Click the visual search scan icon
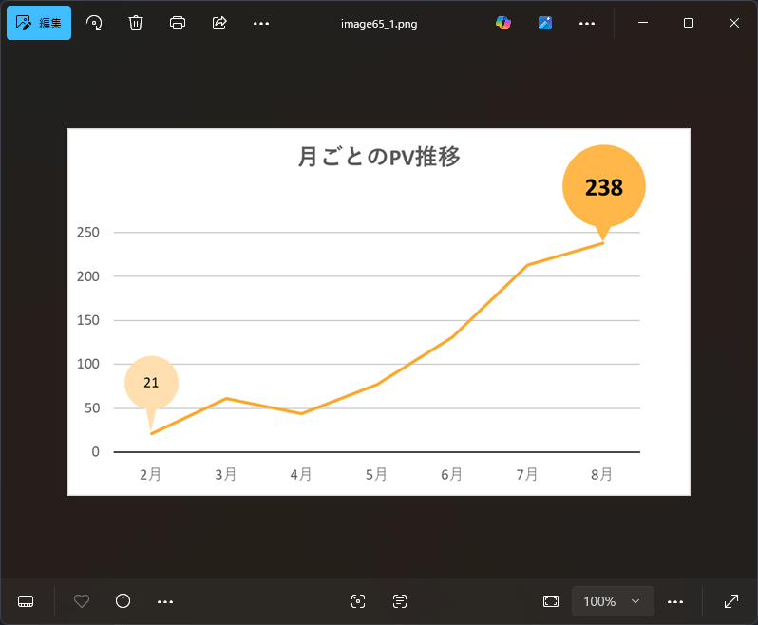Screen dimensions: 758x625 [358, 601]
